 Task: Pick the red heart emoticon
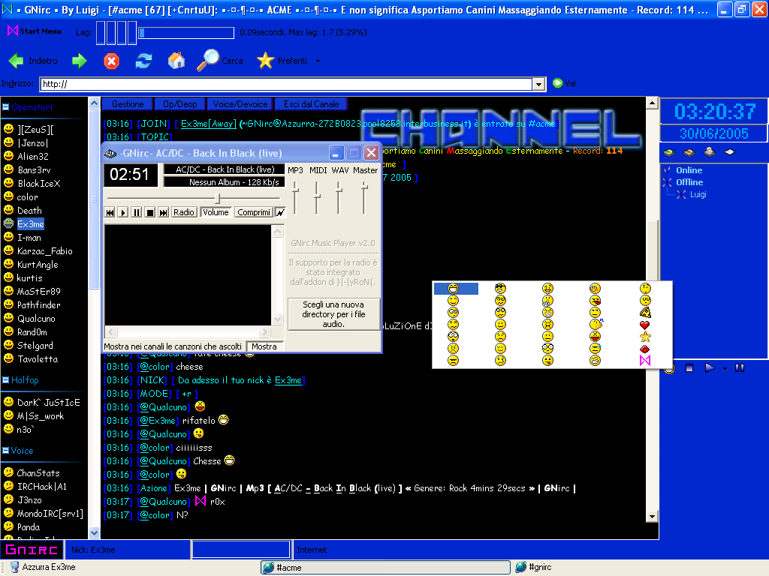(x=644, y=325)
